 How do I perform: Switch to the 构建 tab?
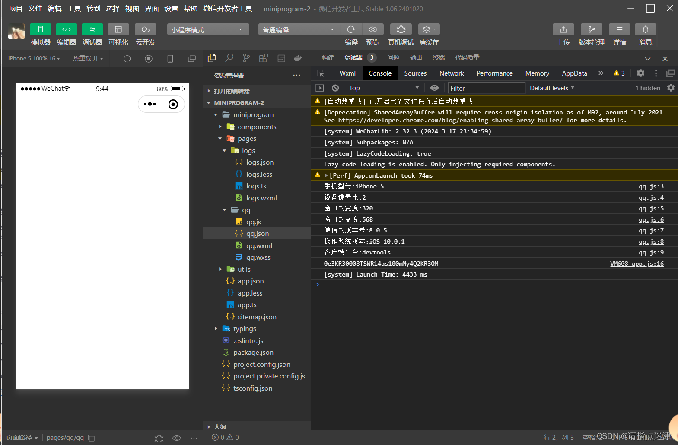point(328,57)
